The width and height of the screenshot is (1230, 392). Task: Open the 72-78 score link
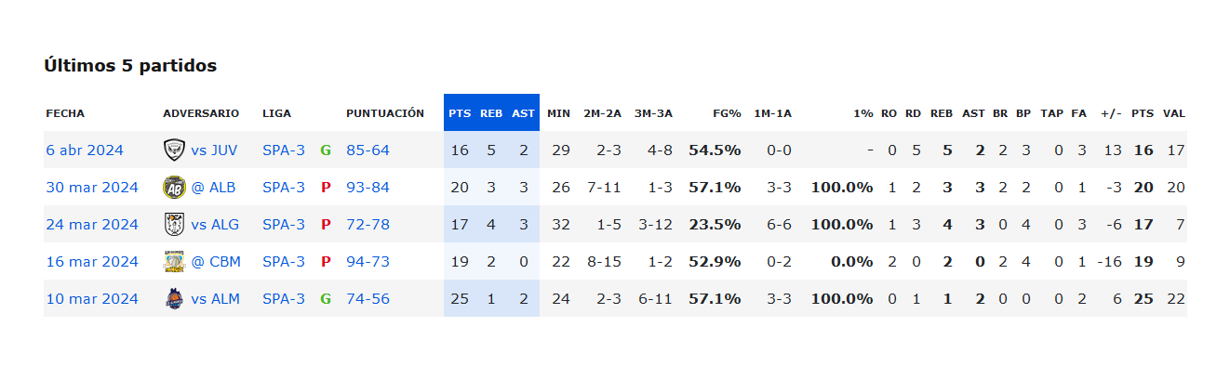tap(368, 225)
